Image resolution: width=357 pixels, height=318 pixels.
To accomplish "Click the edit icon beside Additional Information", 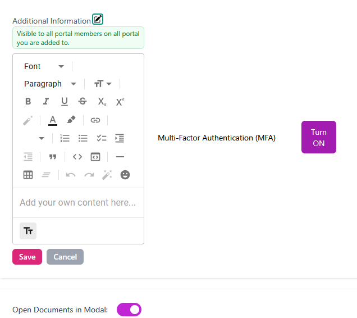I will pyautogui.click(x=98, y=19).
